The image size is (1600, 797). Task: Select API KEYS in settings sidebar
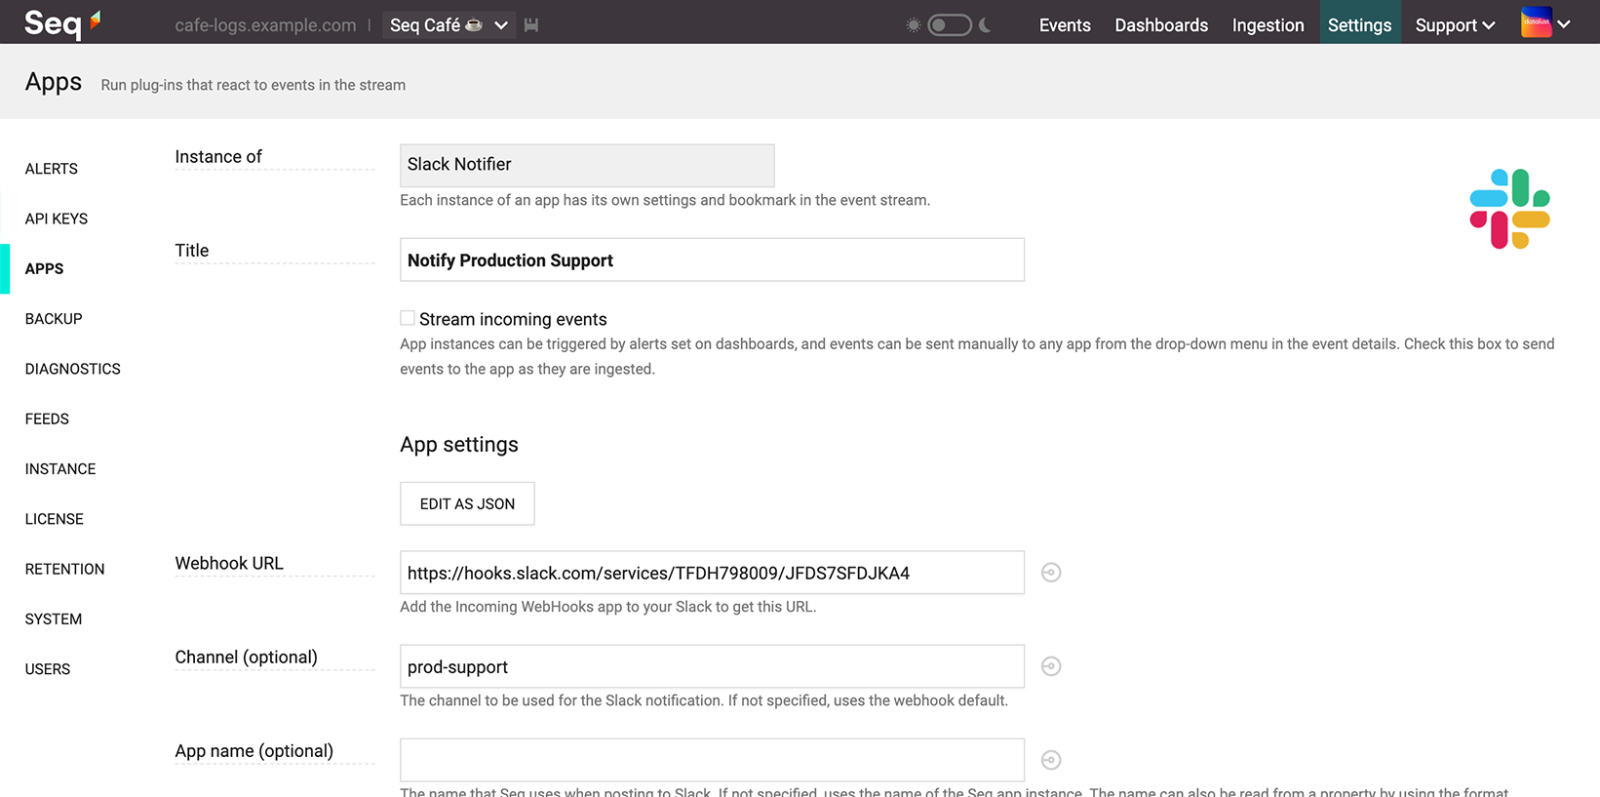(x=57, y=219)
